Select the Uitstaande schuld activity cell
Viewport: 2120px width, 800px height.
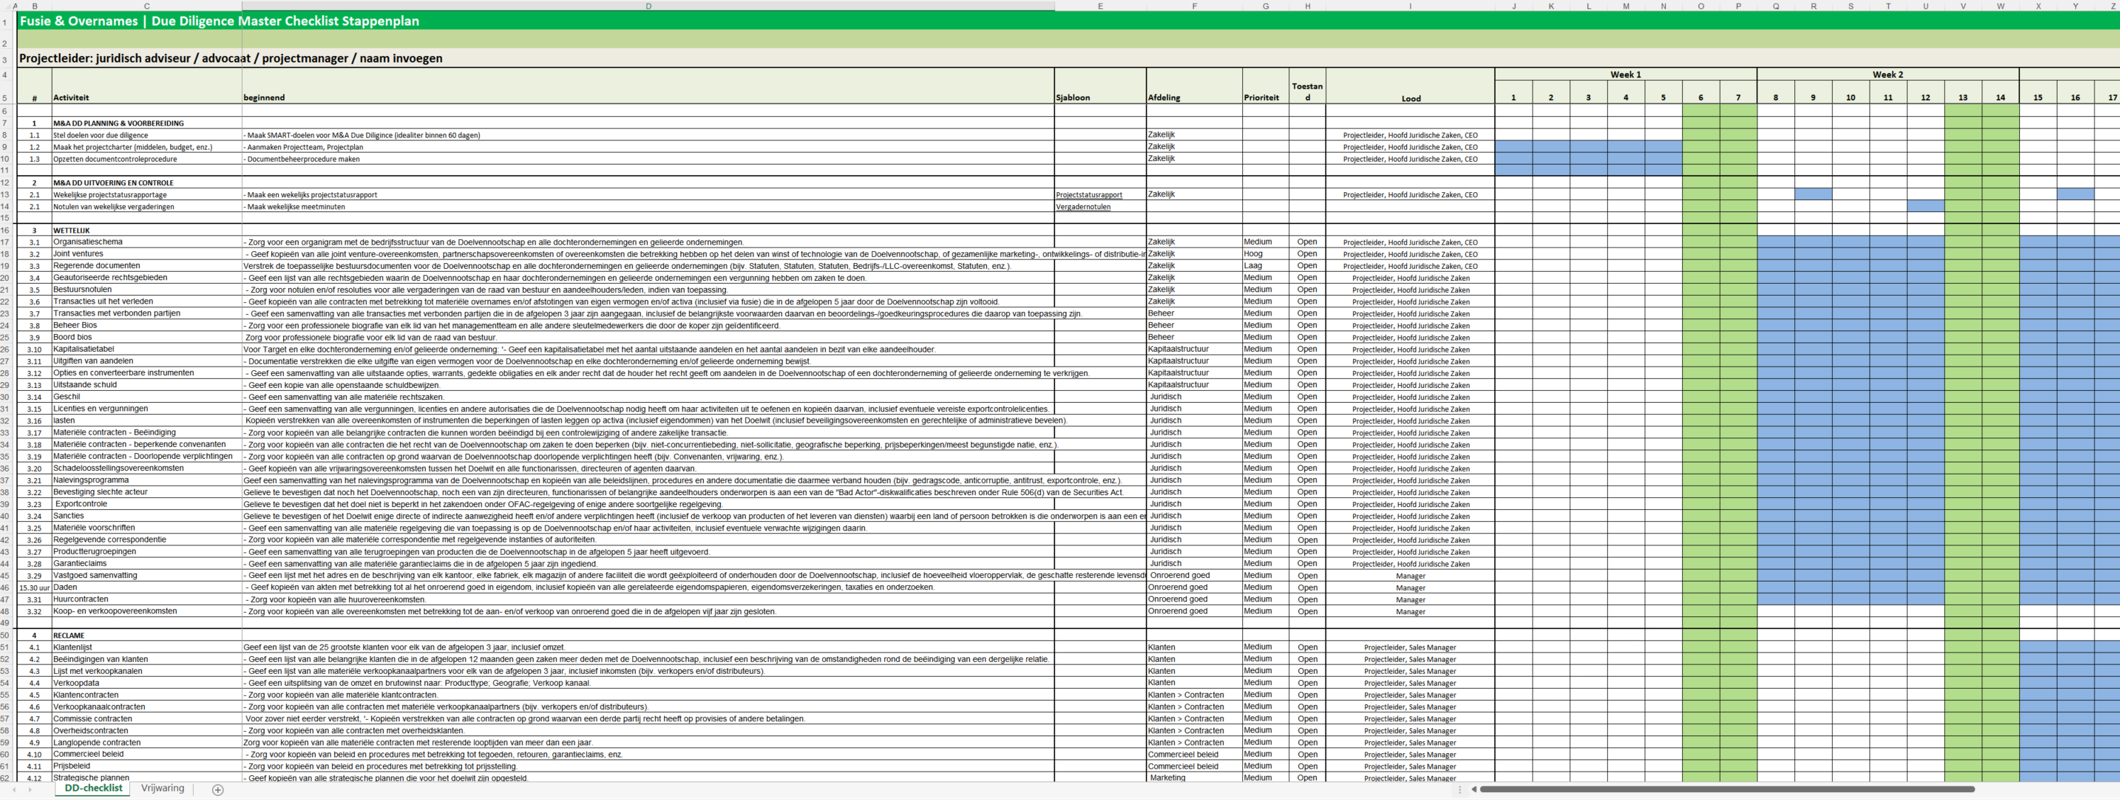(146, 384)
